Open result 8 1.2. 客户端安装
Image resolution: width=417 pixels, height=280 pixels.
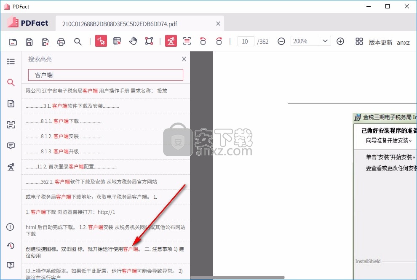pyautogui.click(x=106, y=136)
